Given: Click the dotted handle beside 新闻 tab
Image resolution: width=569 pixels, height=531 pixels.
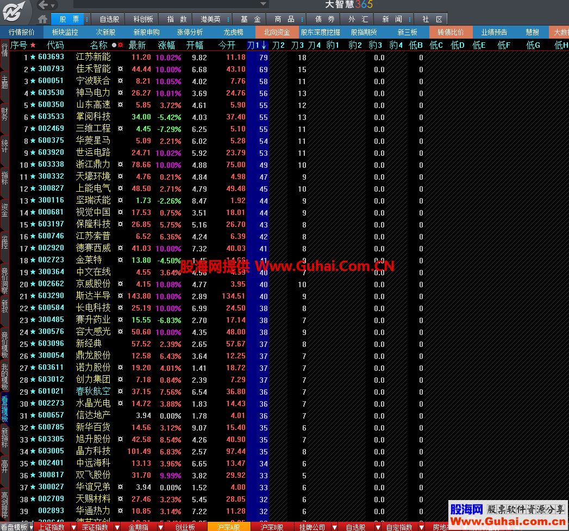Looking at the screenshot, I should [x=409, y=19].
